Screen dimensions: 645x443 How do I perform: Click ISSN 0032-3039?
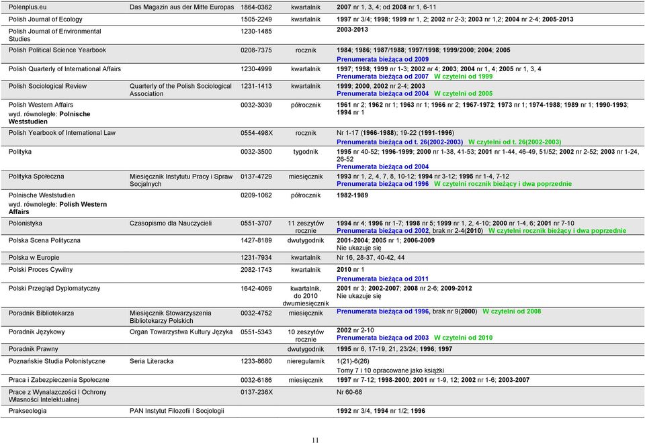click(x=256, y=105)
